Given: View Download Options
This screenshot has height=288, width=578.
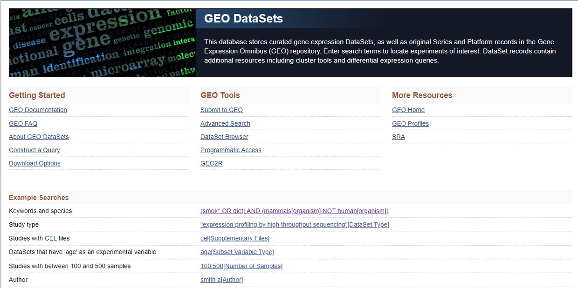Looking at the screenshot, I should point(34,163).
